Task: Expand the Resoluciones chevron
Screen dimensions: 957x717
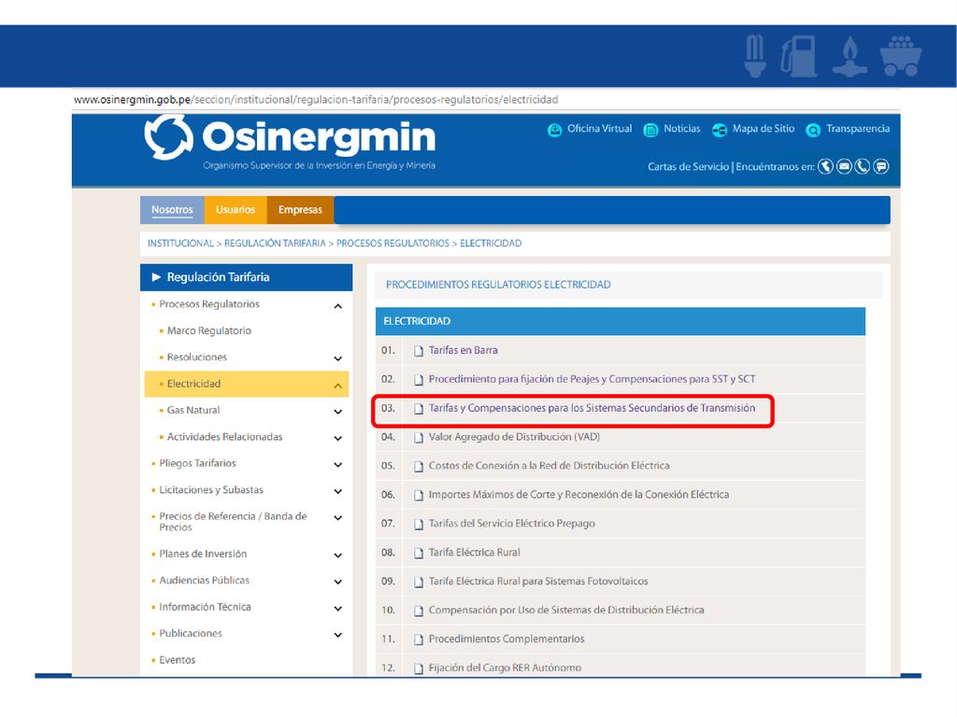Action: 338,358
